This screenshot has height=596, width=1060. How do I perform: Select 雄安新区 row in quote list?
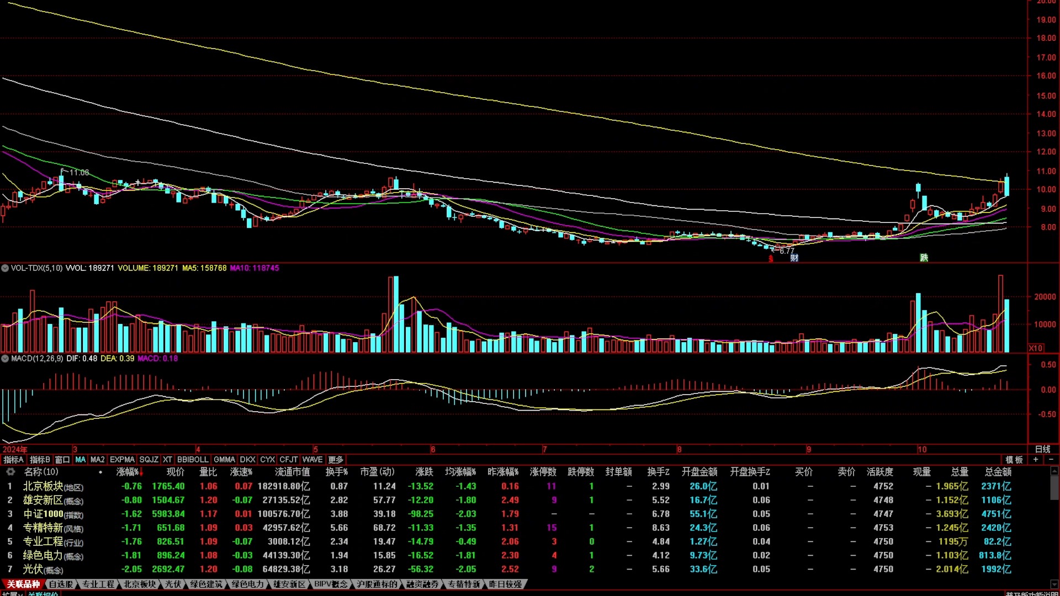click(x=524, y=500)
